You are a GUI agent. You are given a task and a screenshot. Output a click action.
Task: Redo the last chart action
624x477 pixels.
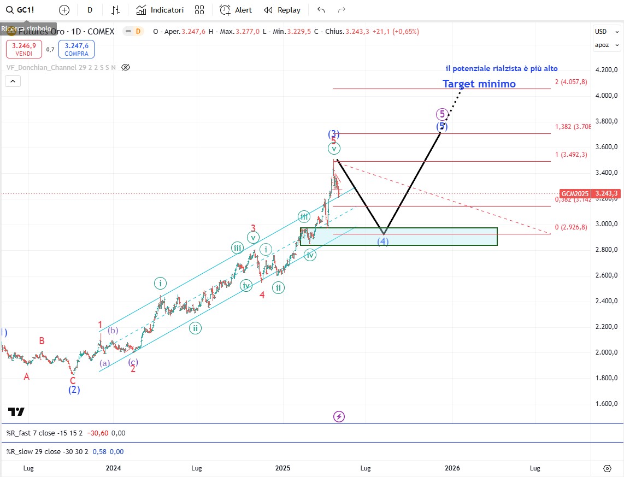click(x=342, y=10)
